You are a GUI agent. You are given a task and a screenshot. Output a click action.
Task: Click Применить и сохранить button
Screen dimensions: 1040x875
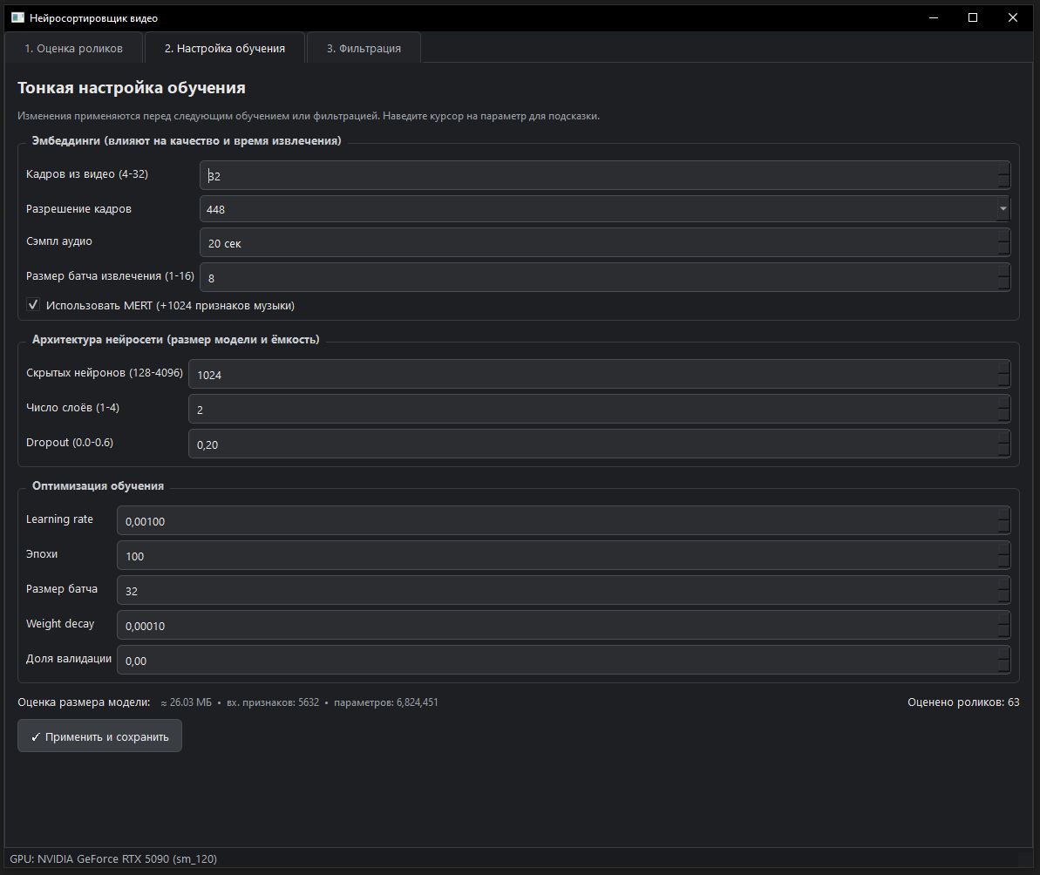[x=99, y=736]
